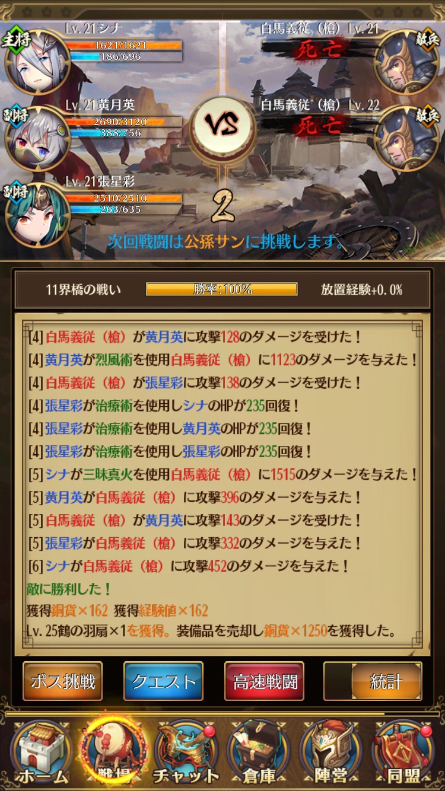
Task: Open the 同盟 red banner icon
Action: point(404,752)
